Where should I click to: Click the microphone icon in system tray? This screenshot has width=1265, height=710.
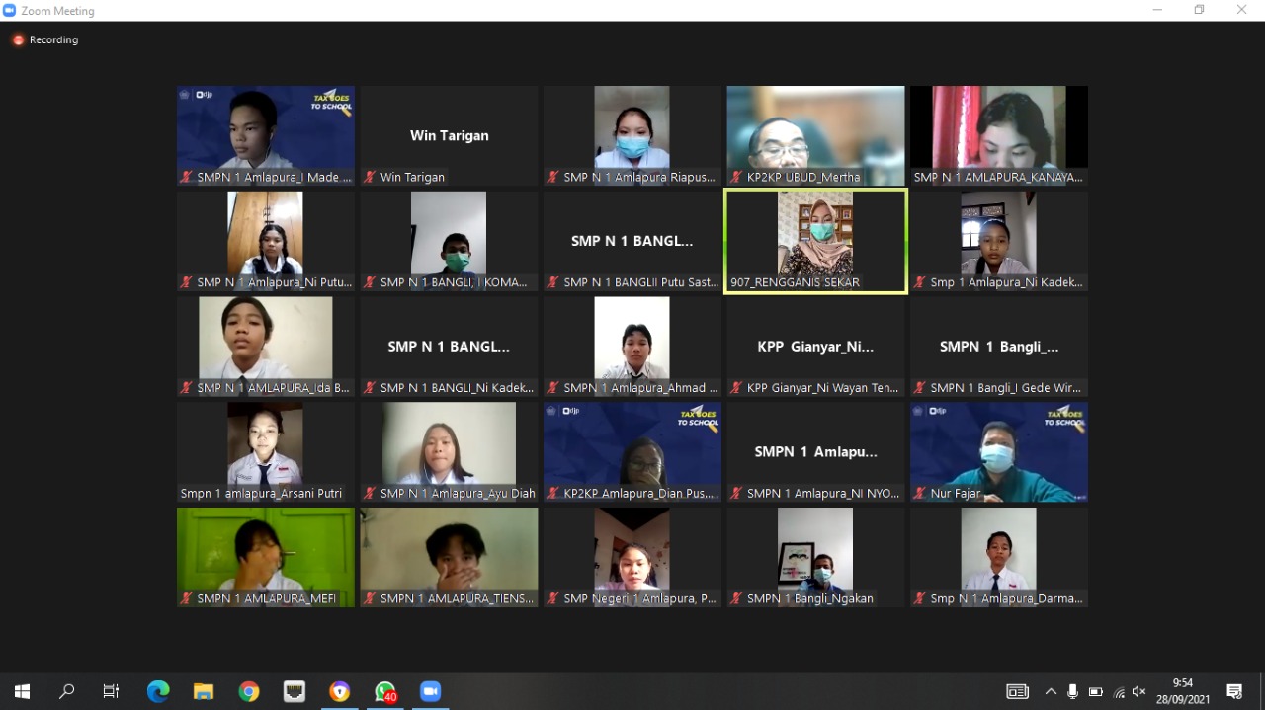tap(1072, 692)
